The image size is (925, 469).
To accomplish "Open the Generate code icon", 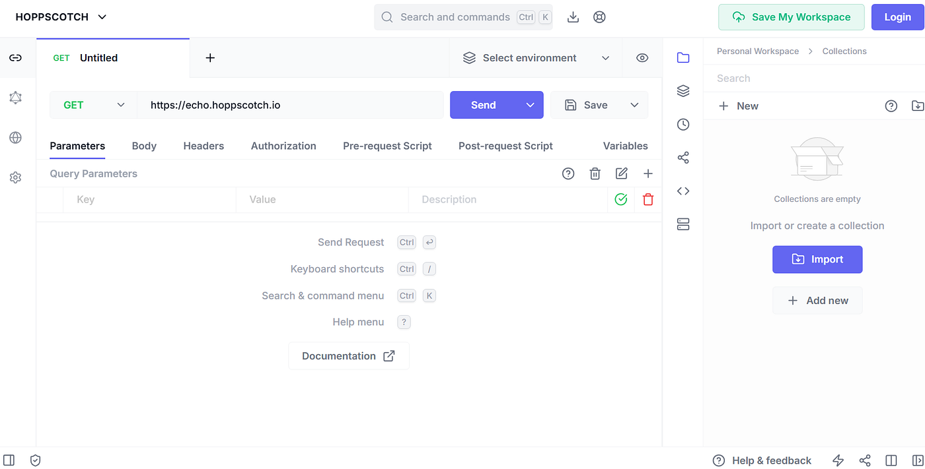I will (x=683, y=191).
